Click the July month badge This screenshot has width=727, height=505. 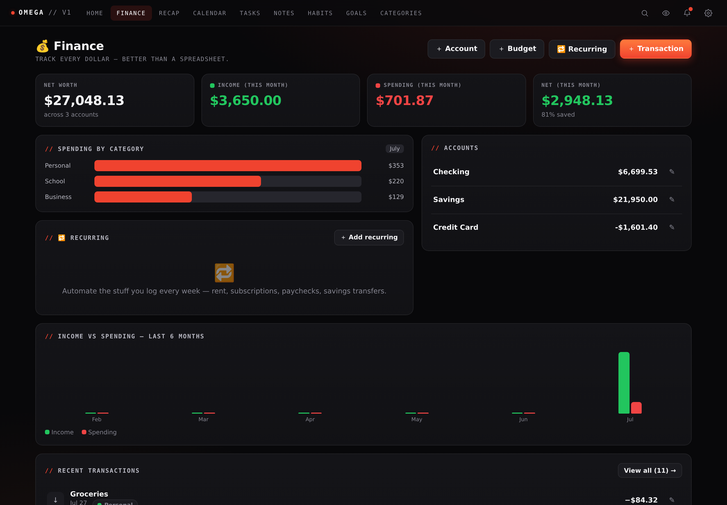tap(394, 149)
